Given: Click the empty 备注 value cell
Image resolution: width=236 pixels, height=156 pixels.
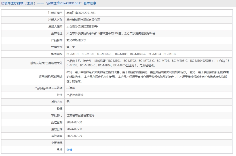Looking at the screenshot, I should point(149,109).
